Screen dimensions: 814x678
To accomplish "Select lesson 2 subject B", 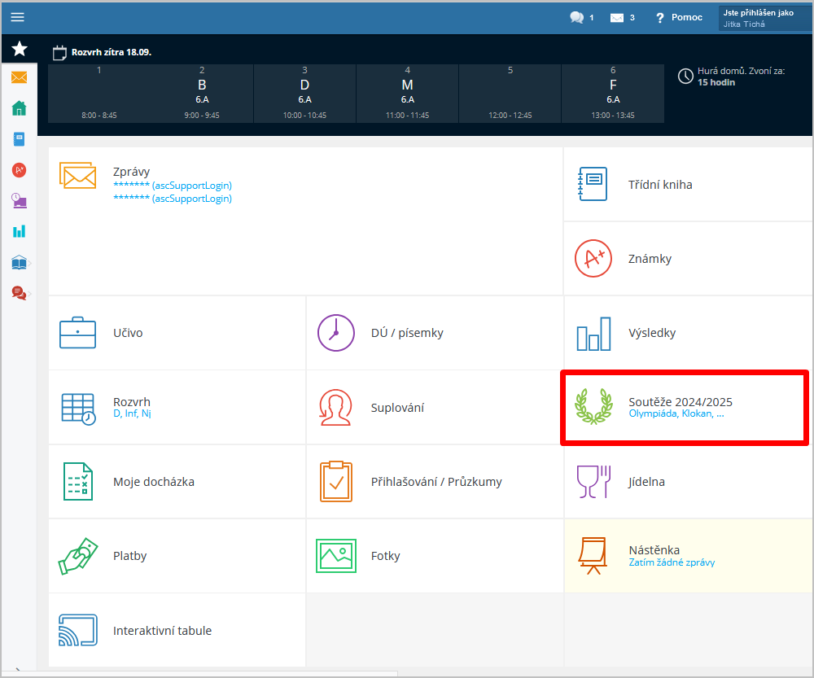I will pos(202,94).
